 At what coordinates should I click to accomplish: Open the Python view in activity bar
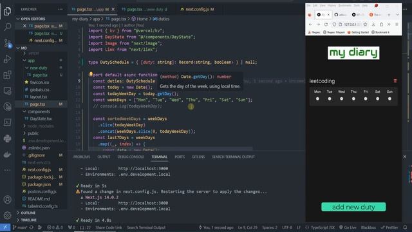click(x=7, y=139)
